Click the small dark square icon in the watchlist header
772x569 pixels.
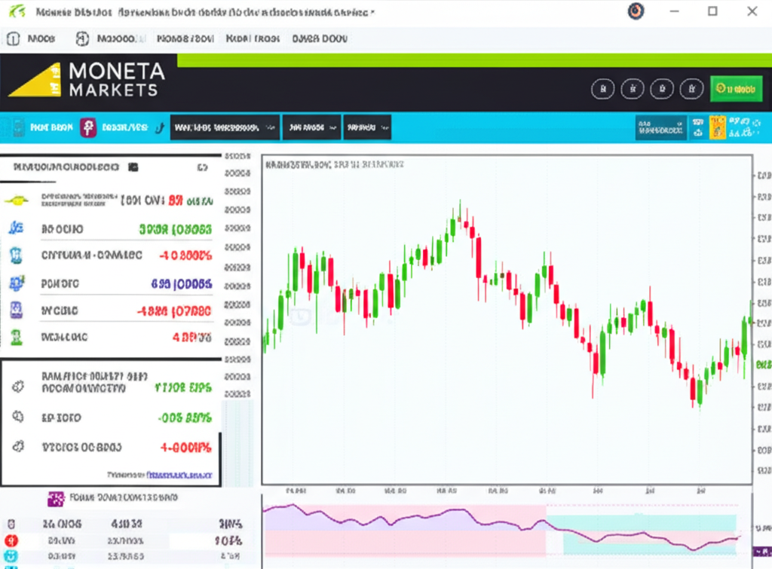[133, 167]
